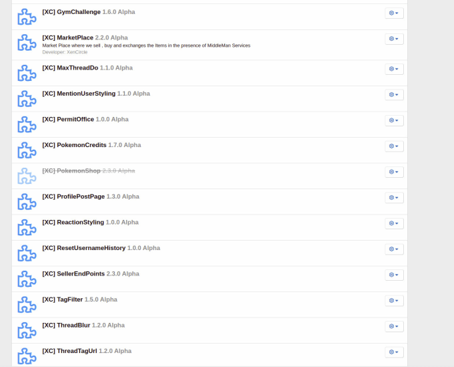
Task: Open the gear dropdown for MarketPlace
Action: pyautogui.click(x=394, y=39)
